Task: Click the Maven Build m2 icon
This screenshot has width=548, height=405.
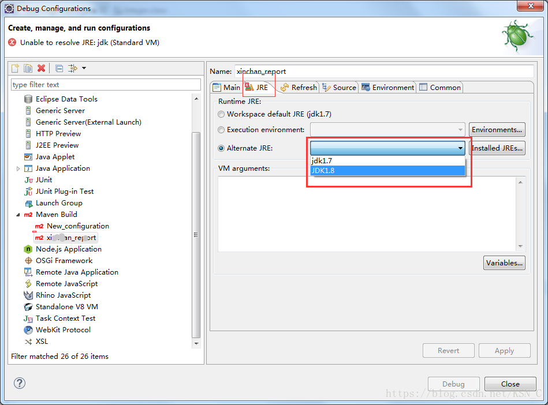Action: click(28, 215)
